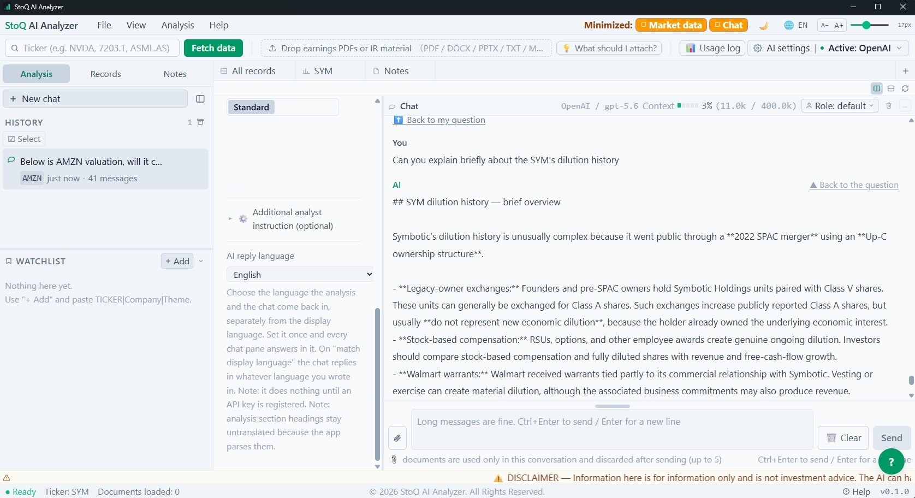
Task: Open the Below is AMZN valuation chat history item
Action: [x=105, y=169]
